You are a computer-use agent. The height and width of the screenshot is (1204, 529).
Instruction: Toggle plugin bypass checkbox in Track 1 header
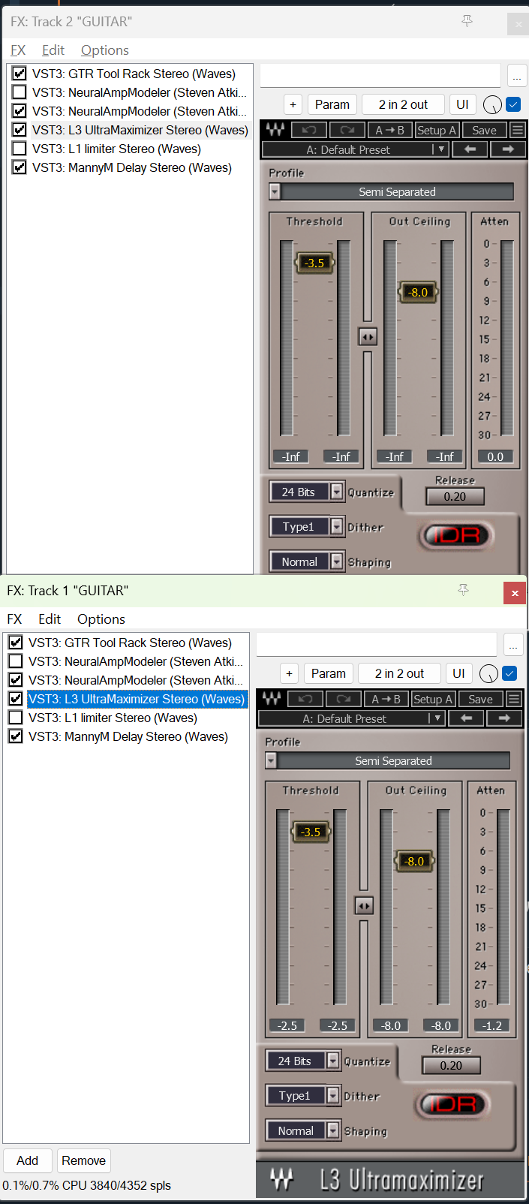pos(509,673)
